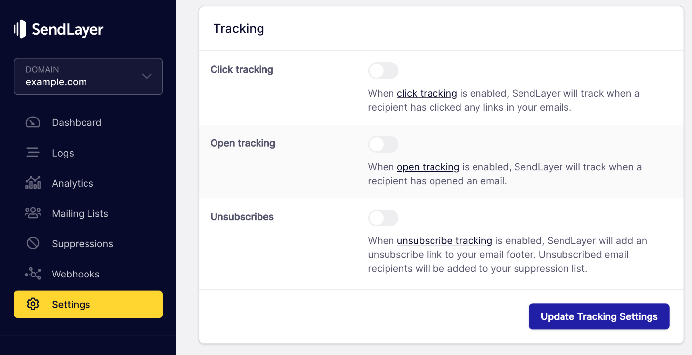Select the Settings gear icon

tap(32, 304)
